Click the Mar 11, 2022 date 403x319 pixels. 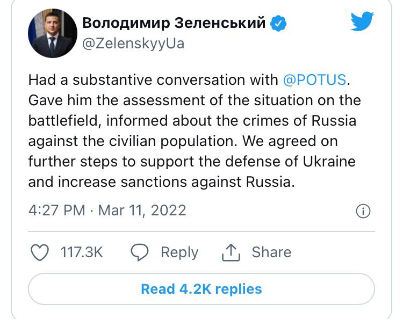140,210
